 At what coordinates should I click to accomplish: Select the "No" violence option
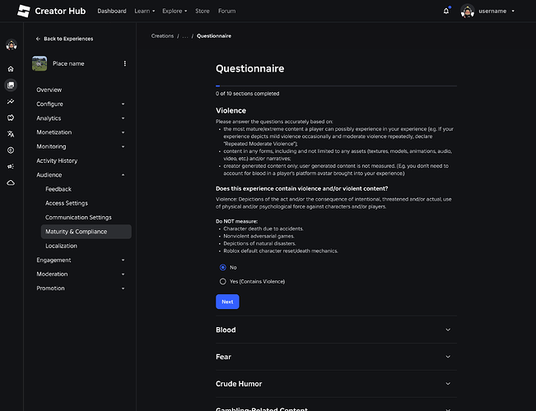coord(223,267)
